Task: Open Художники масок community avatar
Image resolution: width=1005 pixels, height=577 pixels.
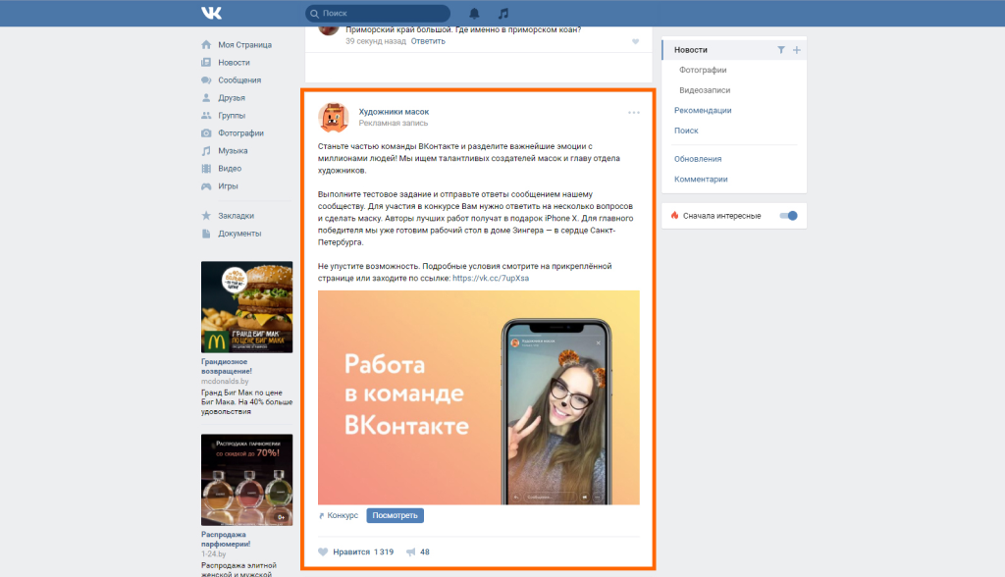Action: coord(334,117)
